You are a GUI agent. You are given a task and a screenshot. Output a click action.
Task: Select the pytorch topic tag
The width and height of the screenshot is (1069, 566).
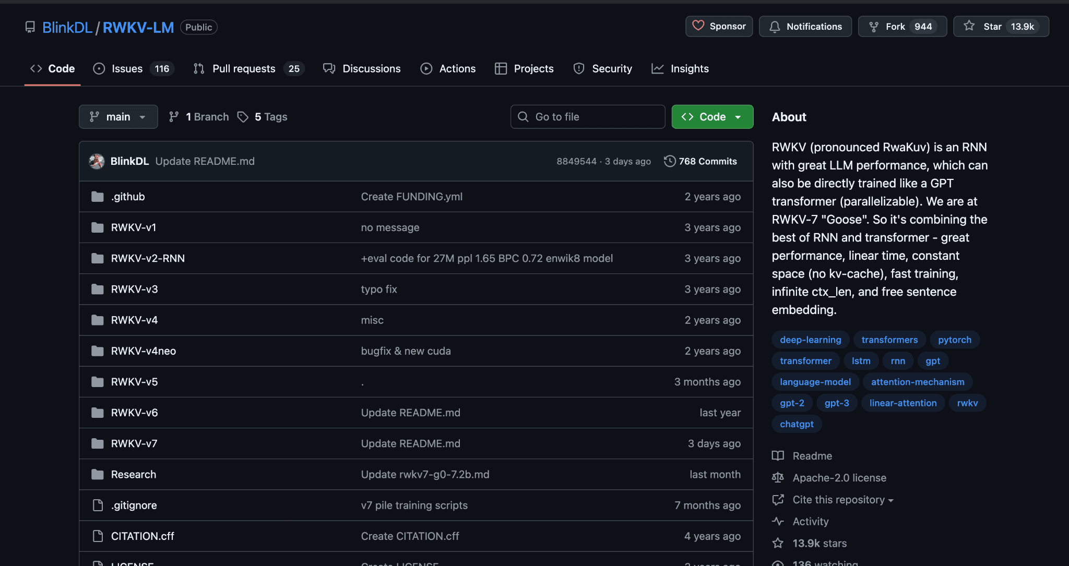pyautogui.click(x=955, y=340)
